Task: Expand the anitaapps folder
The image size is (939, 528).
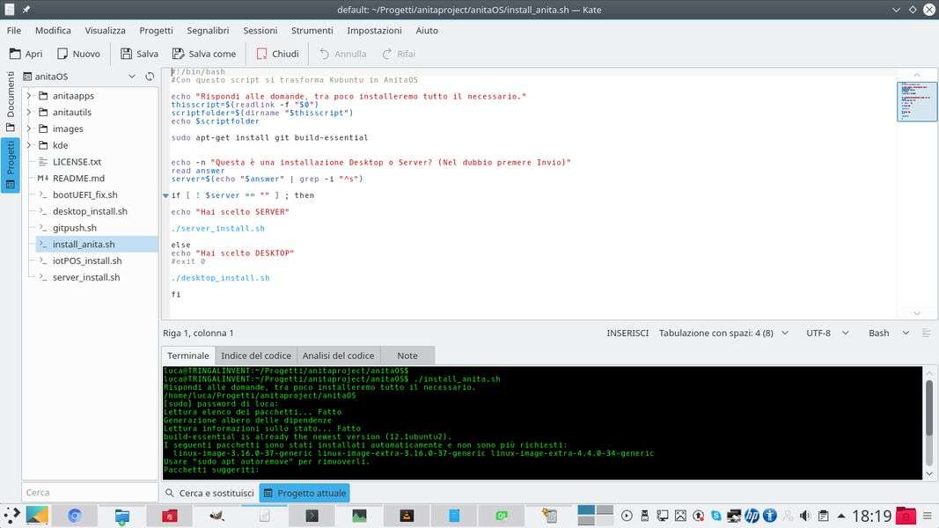Action: click(x=29, y=96)
